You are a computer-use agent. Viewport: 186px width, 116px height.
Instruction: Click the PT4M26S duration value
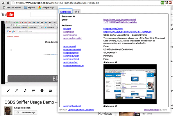[x=108, y=56]
